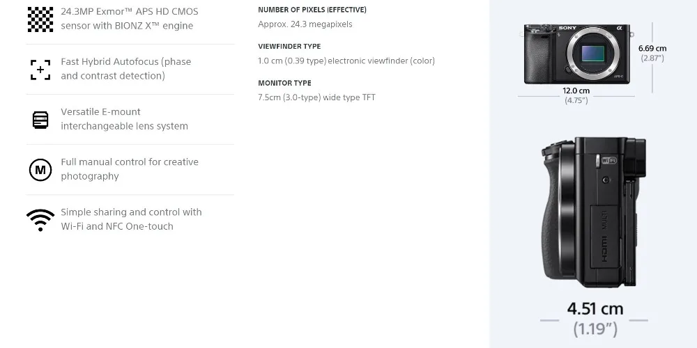Click the manual control M icon

[40, 170]
